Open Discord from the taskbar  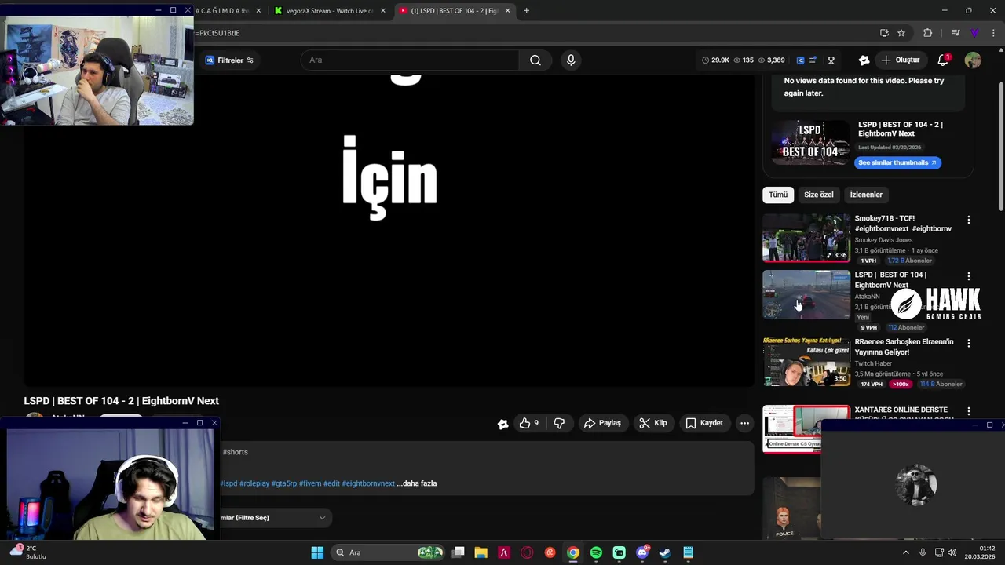click(642, 552)
